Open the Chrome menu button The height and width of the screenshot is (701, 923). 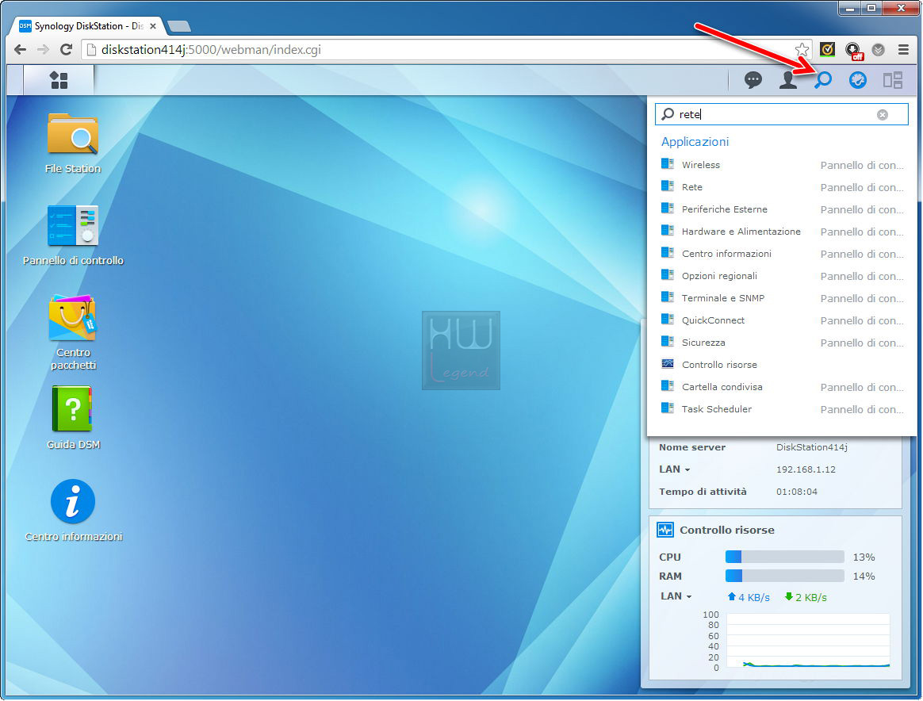coord(903,49)
